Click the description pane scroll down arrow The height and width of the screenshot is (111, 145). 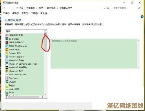138,67
